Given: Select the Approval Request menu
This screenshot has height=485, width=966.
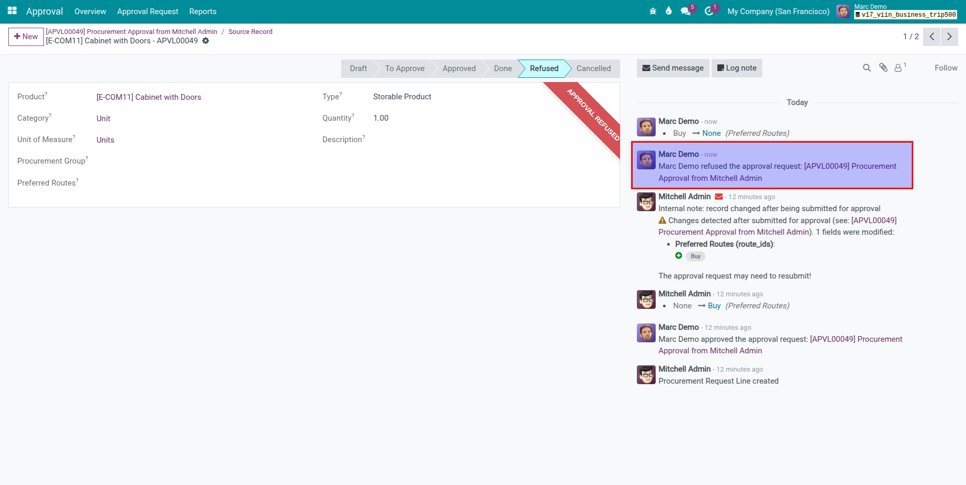Looking at the screenshot, I should pyautogui.click(x=148, y=11).
